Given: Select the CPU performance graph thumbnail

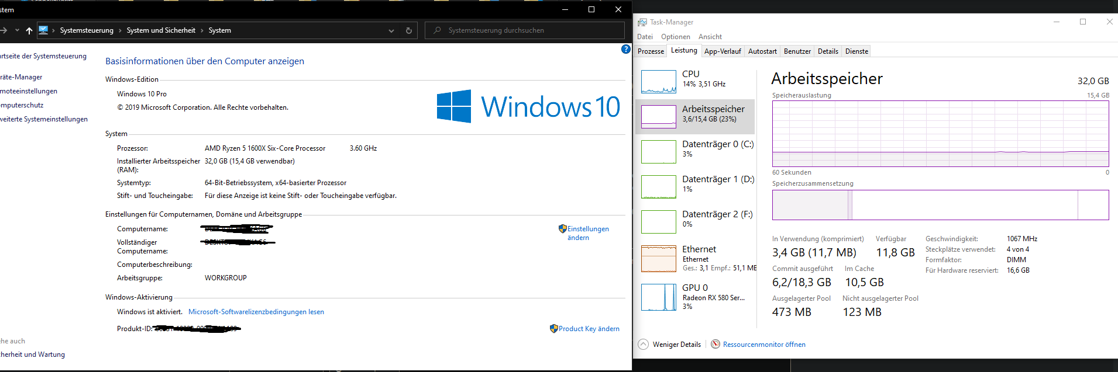Looking at the screenshot, I should click(x=659, y=82).
